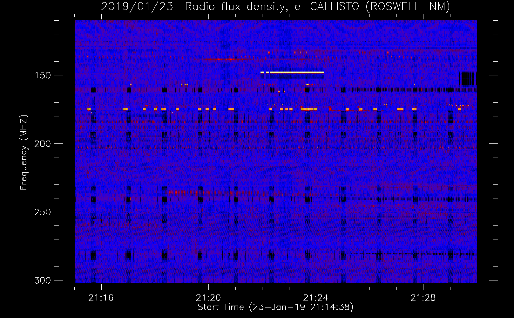Image resolution: width=514 pixels, height=318 pixels.
Task: Click the 21:20 time tick label
Action: (208, 298)
